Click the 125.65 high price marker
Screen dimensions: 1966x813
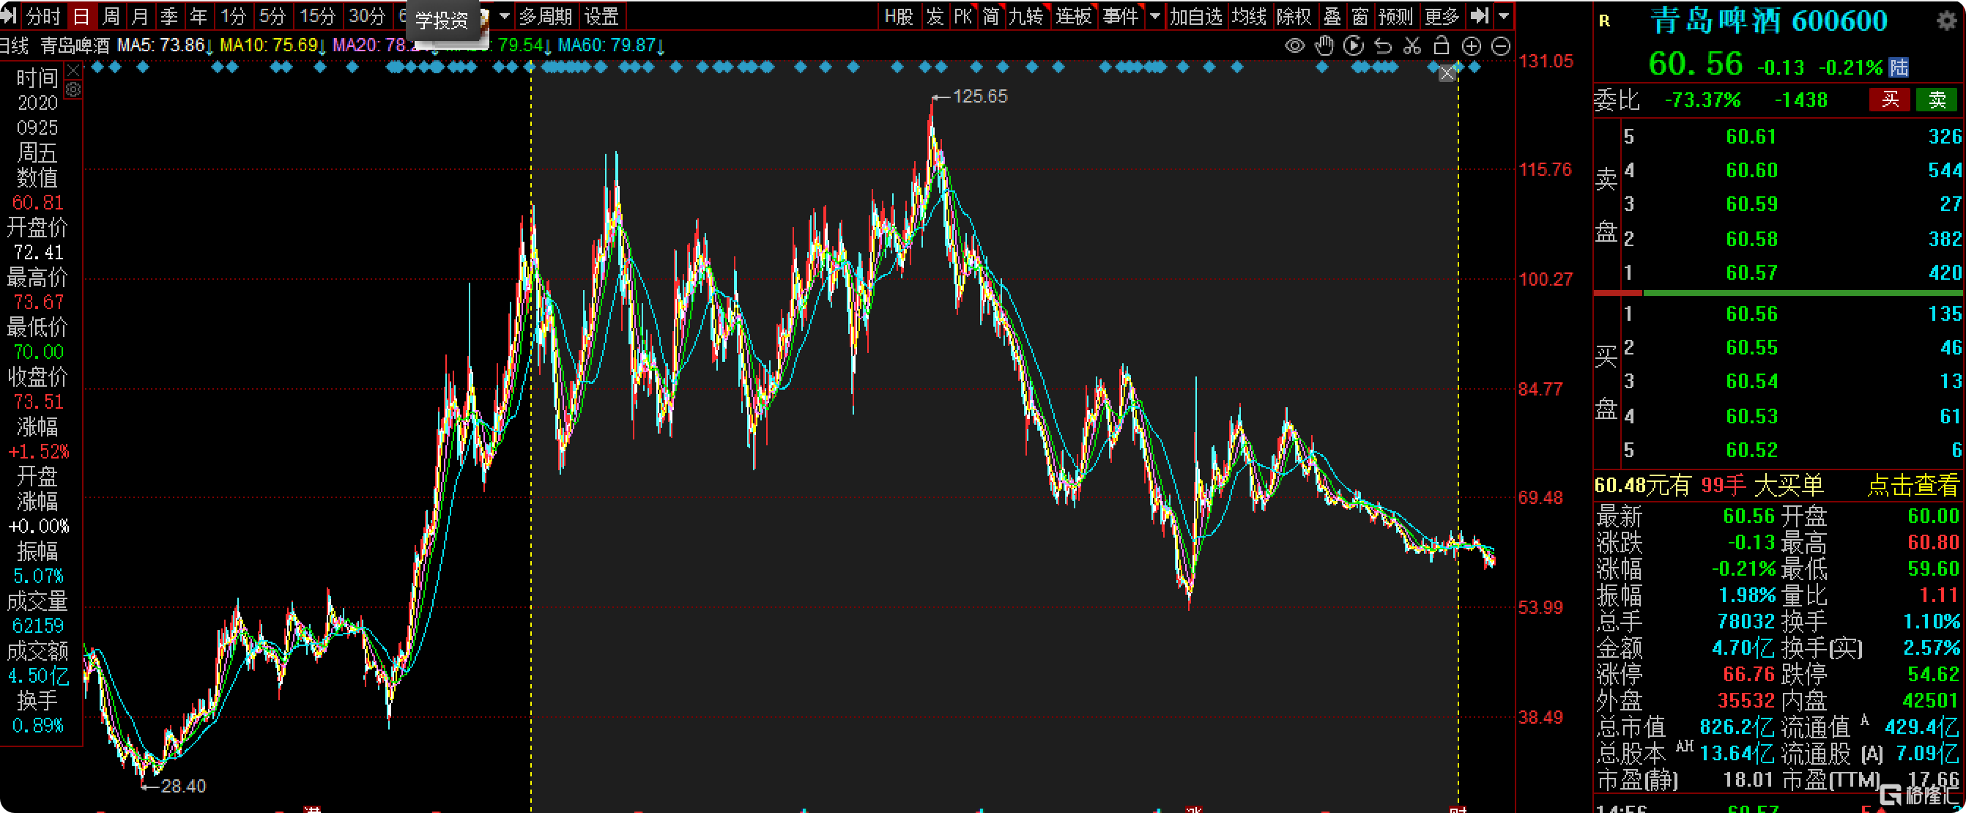click(x=979, y=96)
